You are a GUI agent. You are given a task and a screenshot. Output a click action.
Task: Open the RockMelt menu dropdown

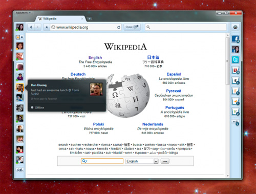pos(23,13)
